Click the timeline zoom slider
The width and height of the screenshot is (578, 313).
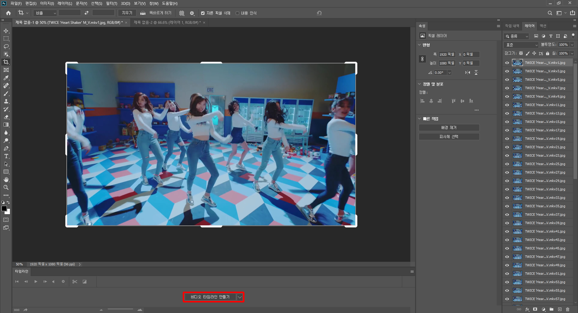pos(120,309)
